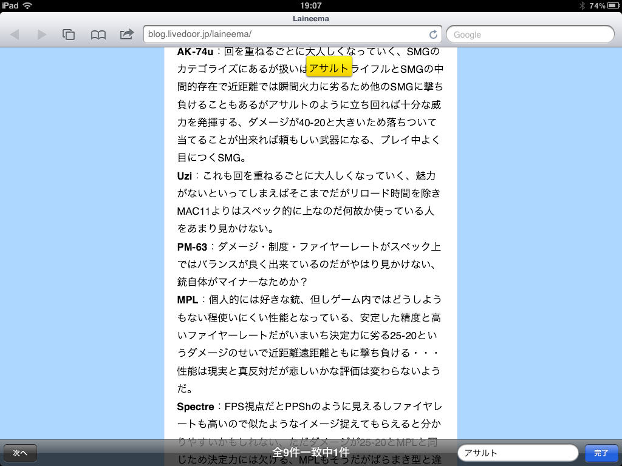Tap the Safari forward arrow
622x466 pixels.
(x=42, y=35)
